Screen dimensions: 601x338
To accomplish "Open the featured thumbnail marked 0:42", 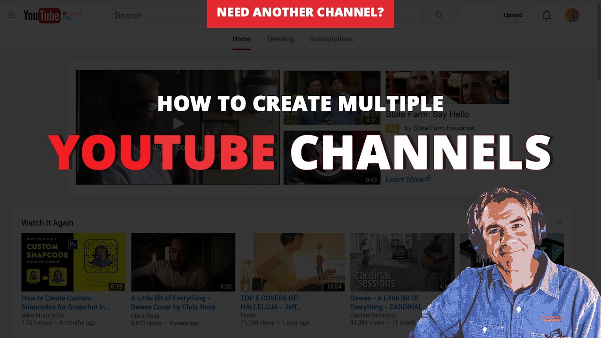I will tap(332, 157).
